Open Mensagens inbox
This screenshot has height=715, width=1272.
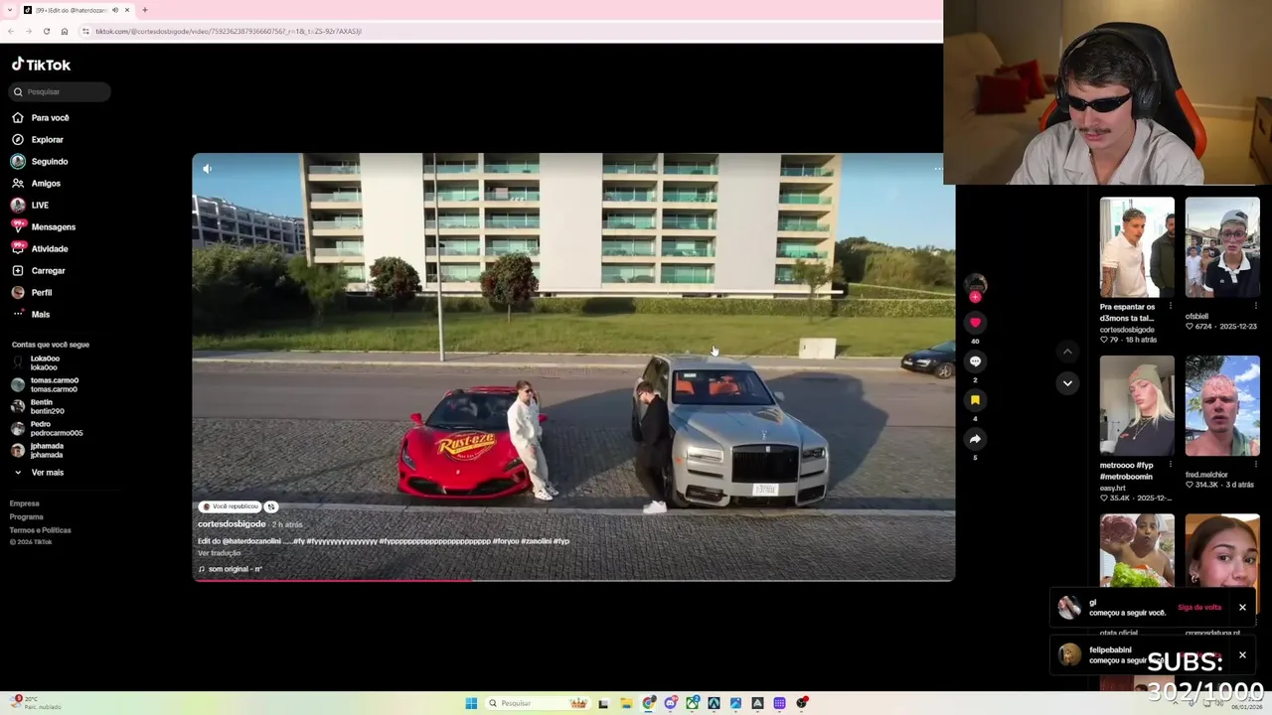pyautogui.click(x=43, y=226)
